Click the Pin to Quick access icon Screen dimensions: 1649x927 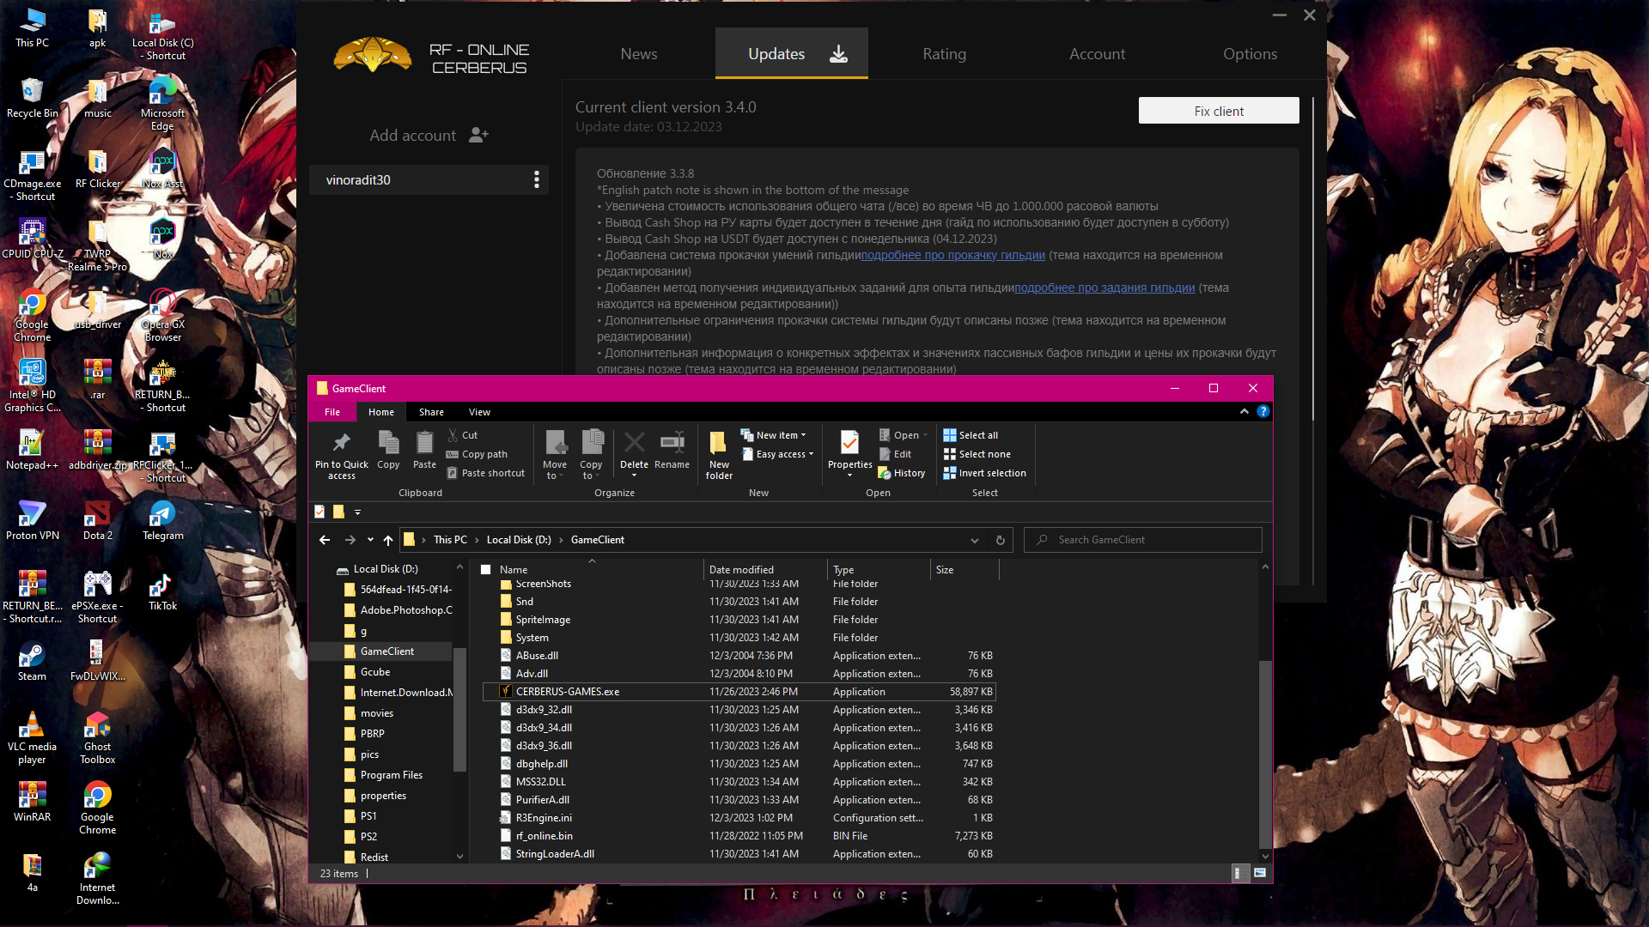(341, 443)
